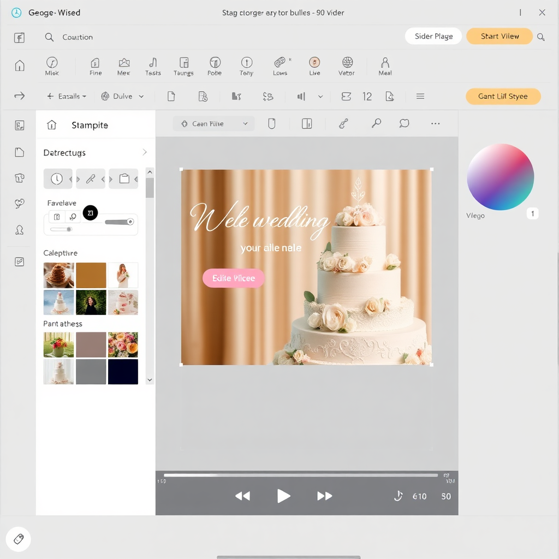Screen dimensions: 559x559
Task: Pick a color from the Vlego color wheel
Action: [x=500, y=177]
